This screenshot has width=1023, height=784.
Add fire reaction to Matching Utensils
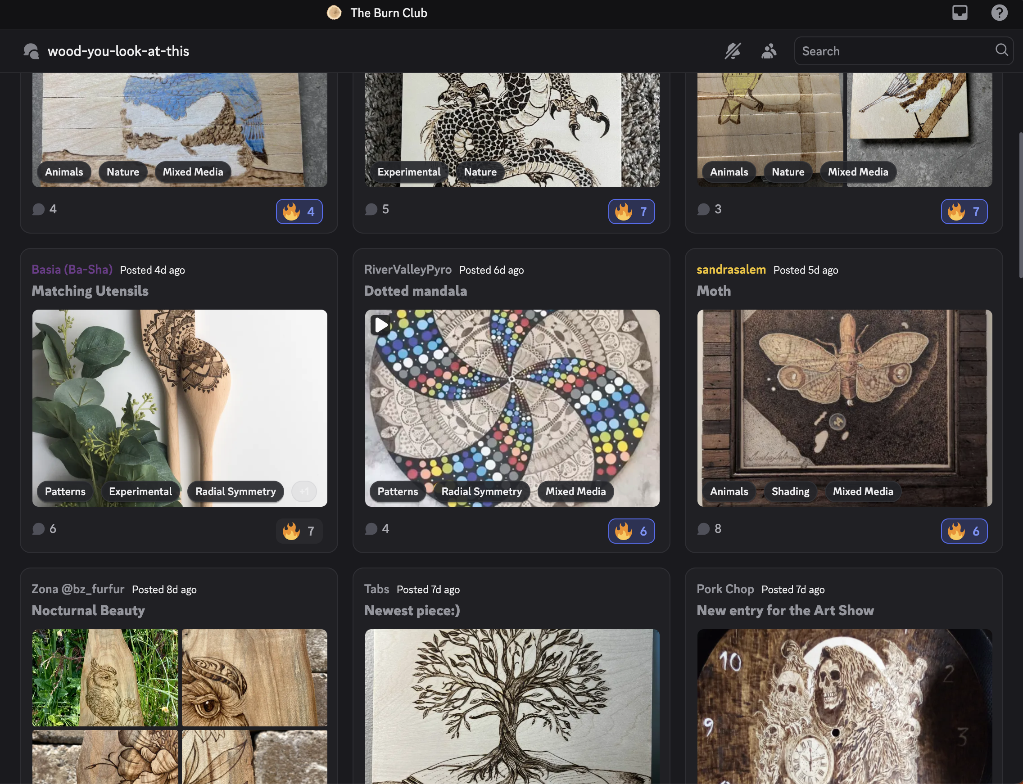299,531
